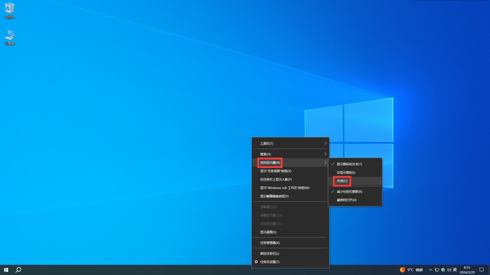Select the checked 显示图标和文本(T) option
490x275 pixels.
click(x=355, y=164)
